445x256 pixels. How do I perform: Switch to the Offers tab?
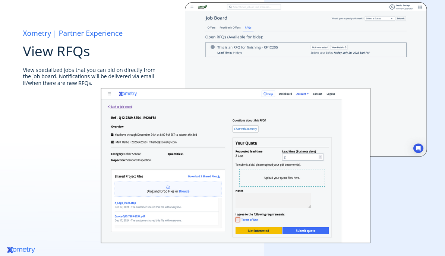coord(211,28)
